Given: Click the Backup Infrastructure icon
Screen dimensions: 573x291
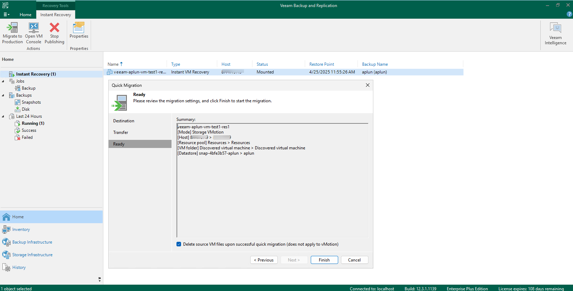Looking at the screenshot, I should [x=6, y=242].
